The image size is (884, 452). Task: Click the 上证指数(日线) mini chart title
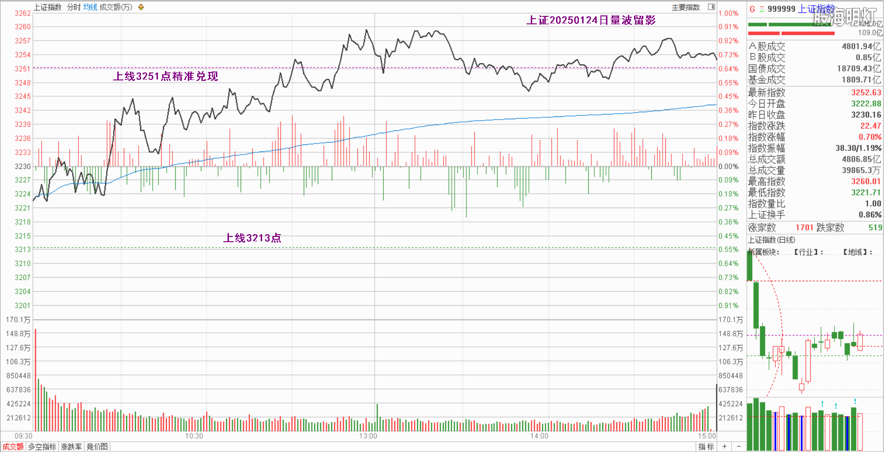771,240
